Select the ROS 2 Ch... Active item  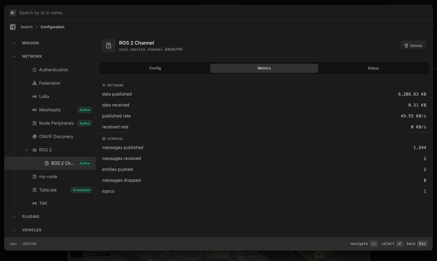pos(50,163)
